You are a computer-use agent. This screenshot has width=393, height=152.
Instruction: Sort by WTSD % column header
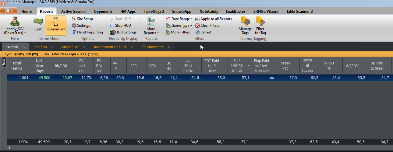[331, 66]
